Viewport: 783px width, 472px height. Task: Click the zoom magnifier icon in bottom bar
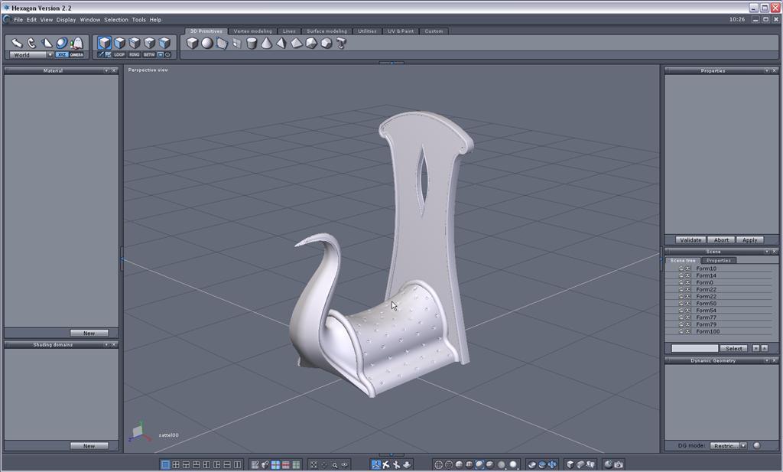pyautogui.click(x=335, y=465)
